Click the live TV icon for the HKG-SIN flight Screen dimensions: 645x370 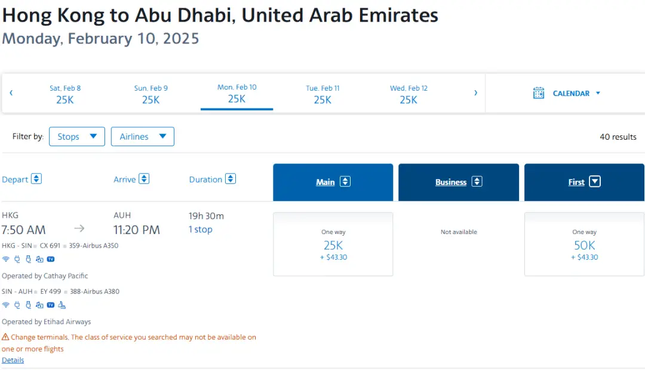pyautogui.click(x=51, y=260)
